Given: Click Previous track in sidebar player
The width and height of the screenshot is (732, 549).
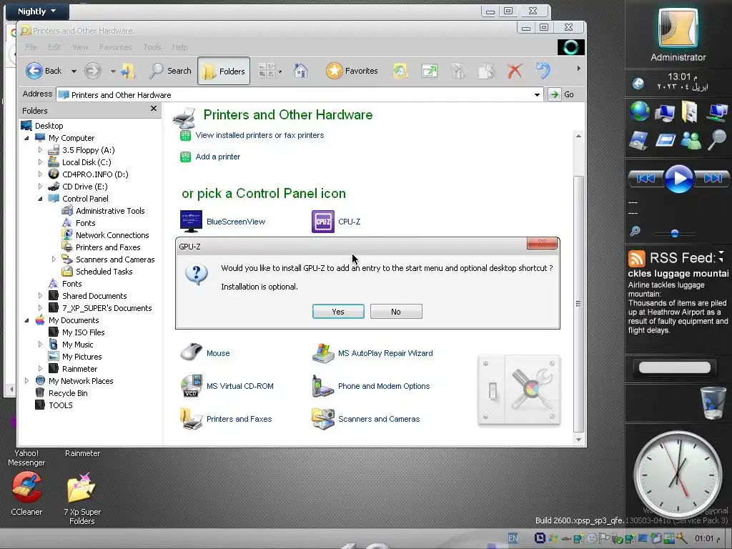Looking at the screenshot, I should (646, 178).
